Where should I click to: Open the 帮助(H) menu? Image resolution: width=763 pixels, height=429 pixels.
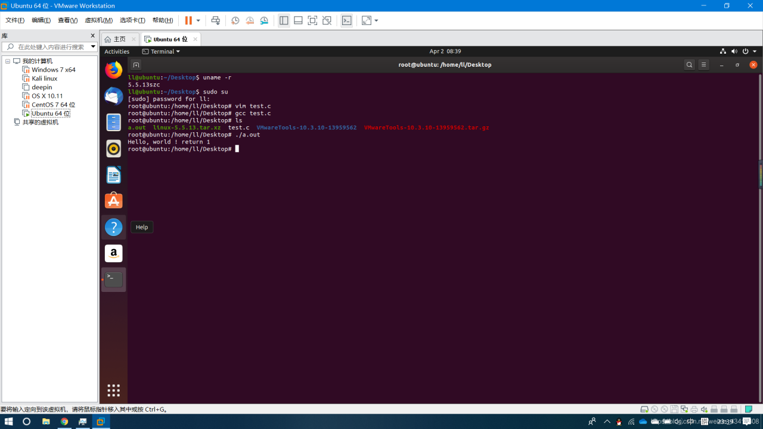point(162,20)
